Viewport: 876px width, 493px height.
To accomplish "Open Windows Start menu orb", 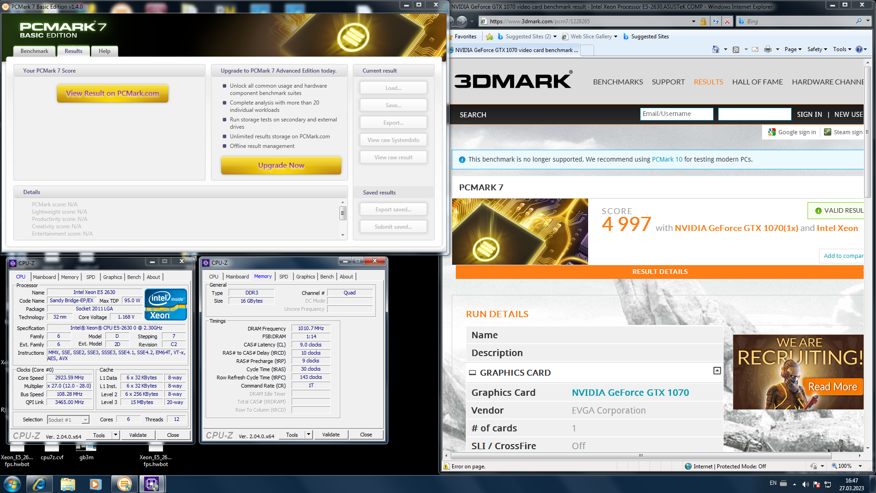I will [x=12, y=484].
